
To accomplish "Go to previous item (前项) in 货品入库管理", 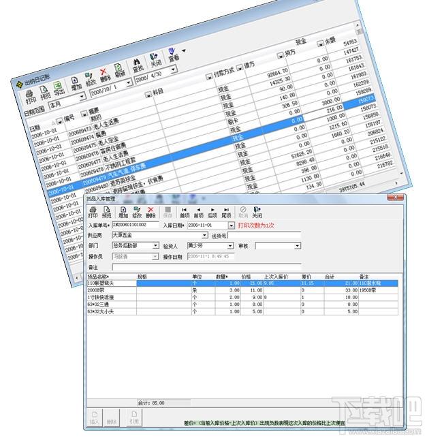I will pyautogui.click(x=199, y=213).
